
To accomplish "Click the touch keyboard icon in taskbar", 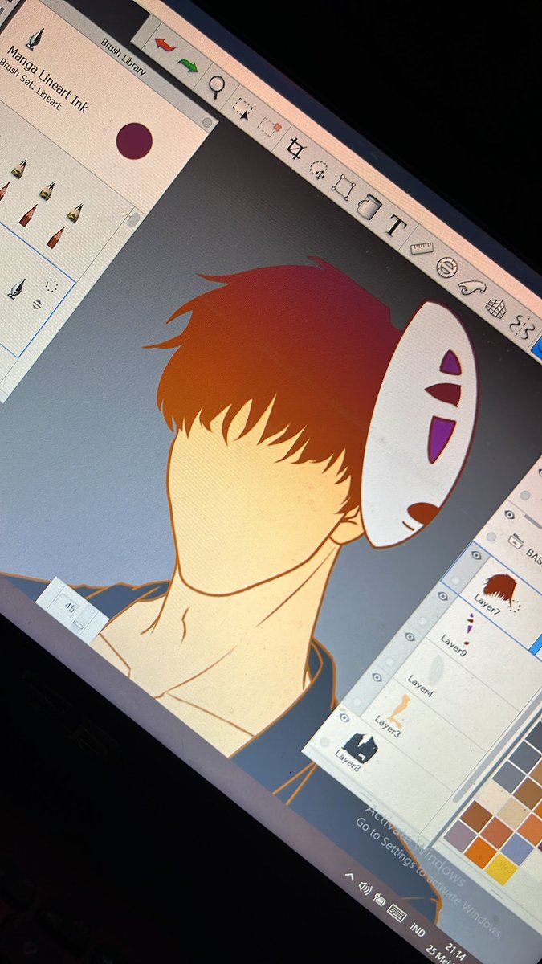I will (397, 911).
